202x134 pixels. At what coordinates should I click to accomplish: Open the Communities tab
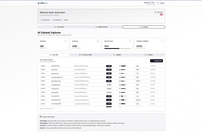point(59,27)
